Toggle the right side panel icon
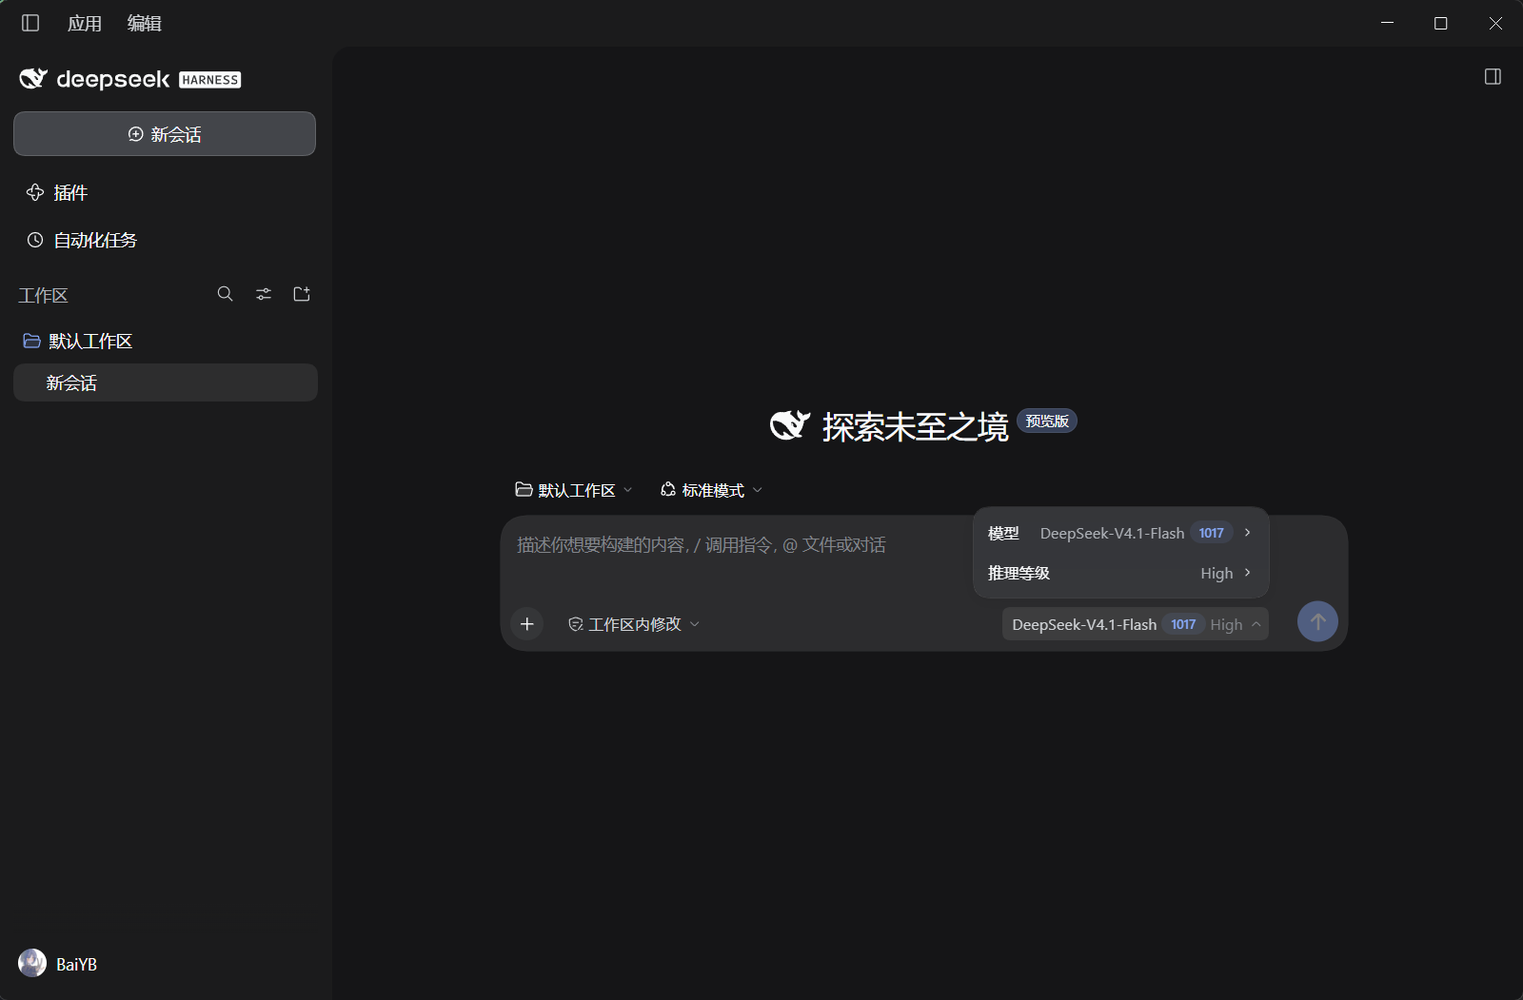Image resolution: width=1523 pixels, height=1000 pixels. (1493, 77)
